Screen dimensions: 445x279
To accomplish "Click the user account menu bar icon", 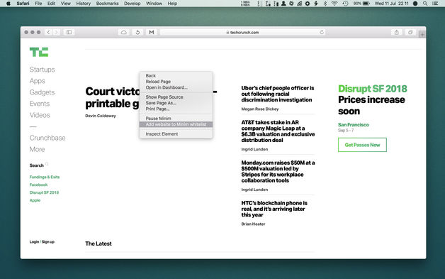I will coord(283,4).
